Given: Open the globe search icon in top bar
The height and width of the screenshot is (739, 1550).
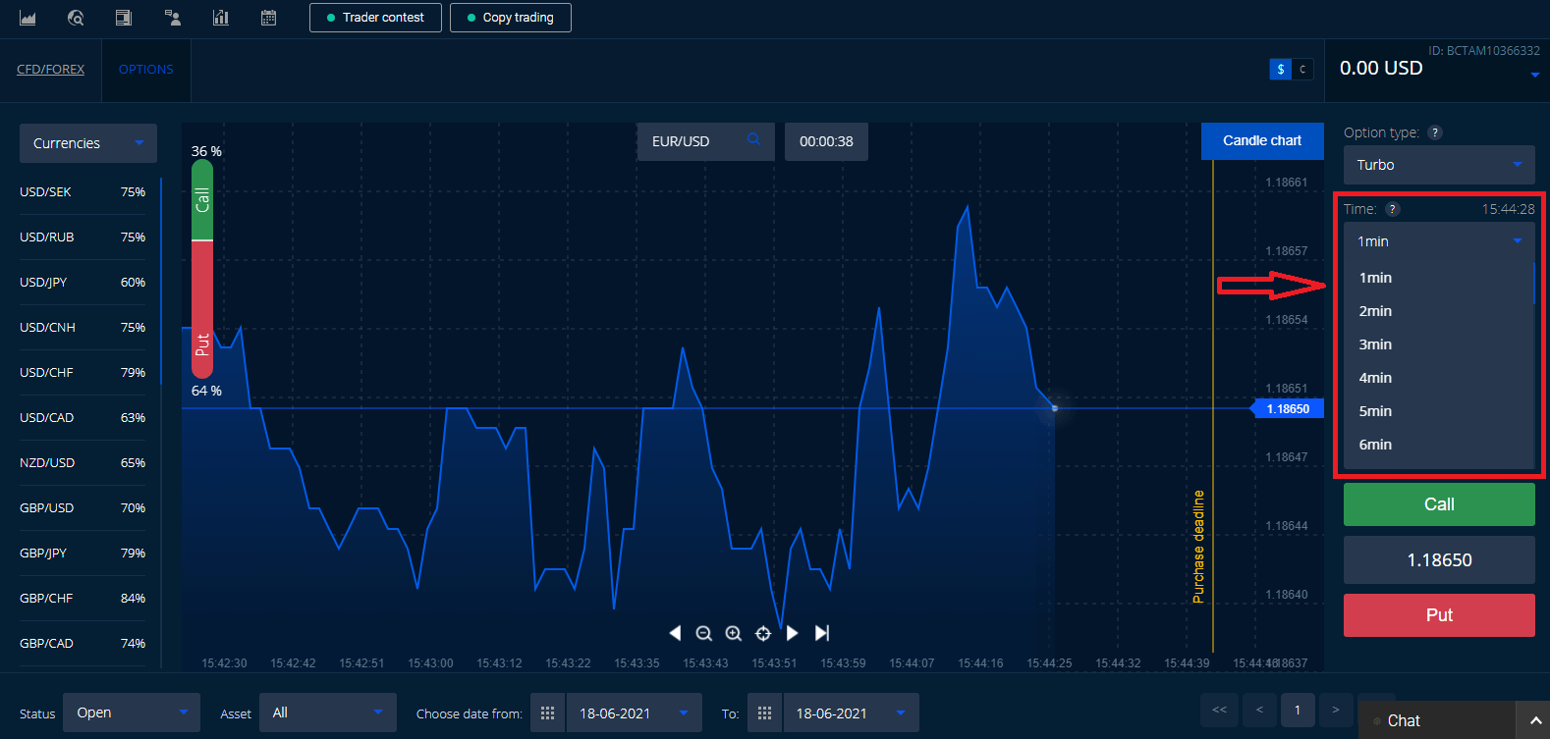Looking at the screenshot, I should point(76,18).
